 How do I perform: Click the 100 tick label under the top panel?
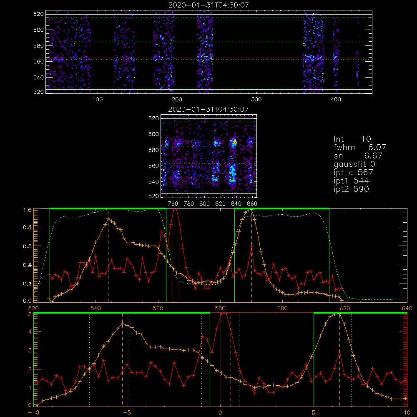pyautogui.click(x=97, y=99)
